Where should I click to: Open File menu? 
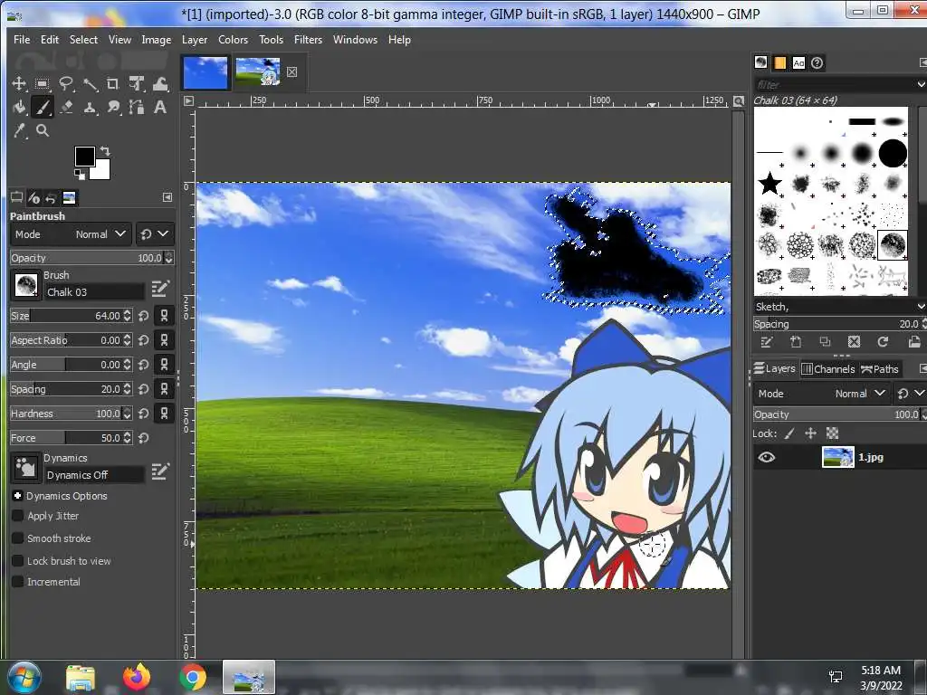[22, 40]
